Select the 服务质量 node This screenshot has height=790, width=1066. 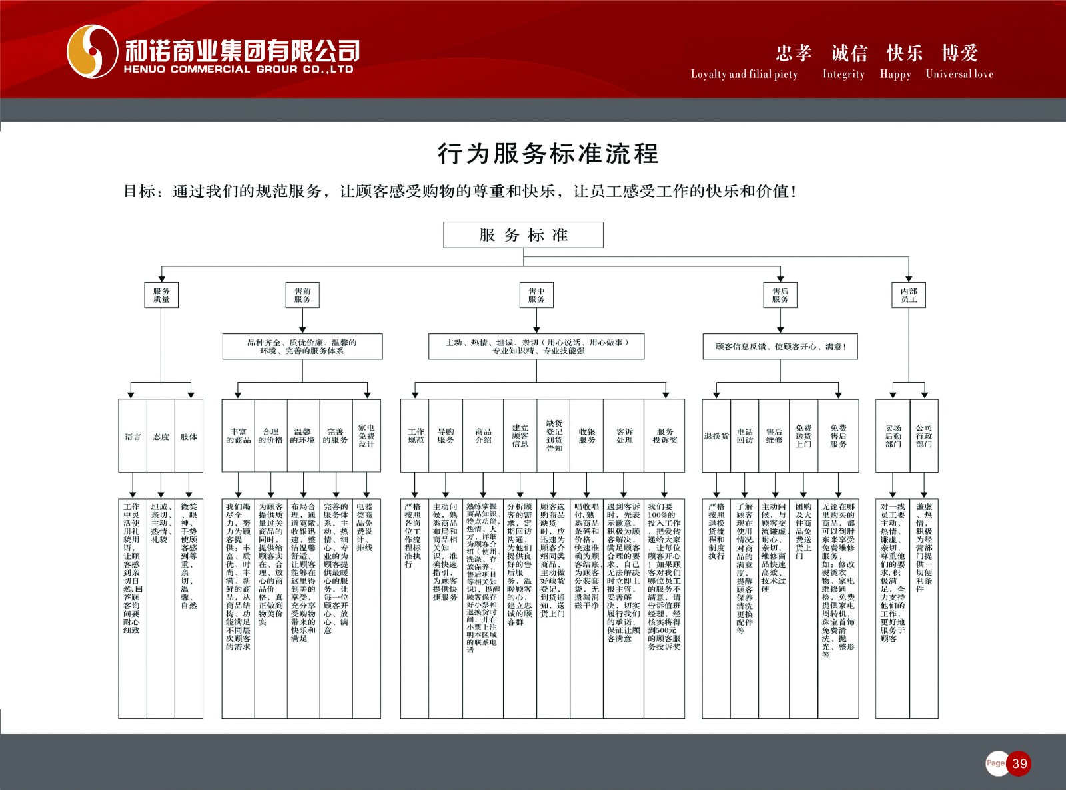pyautogui.click(x=161, y=295)
